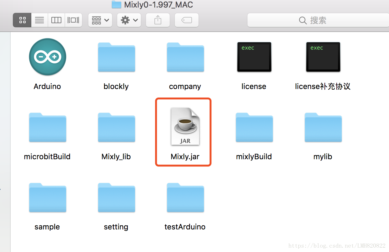Click the "license补充协议" file name label
The height and width of the screenshot is (252, 389).
click(x=323, y=87)
